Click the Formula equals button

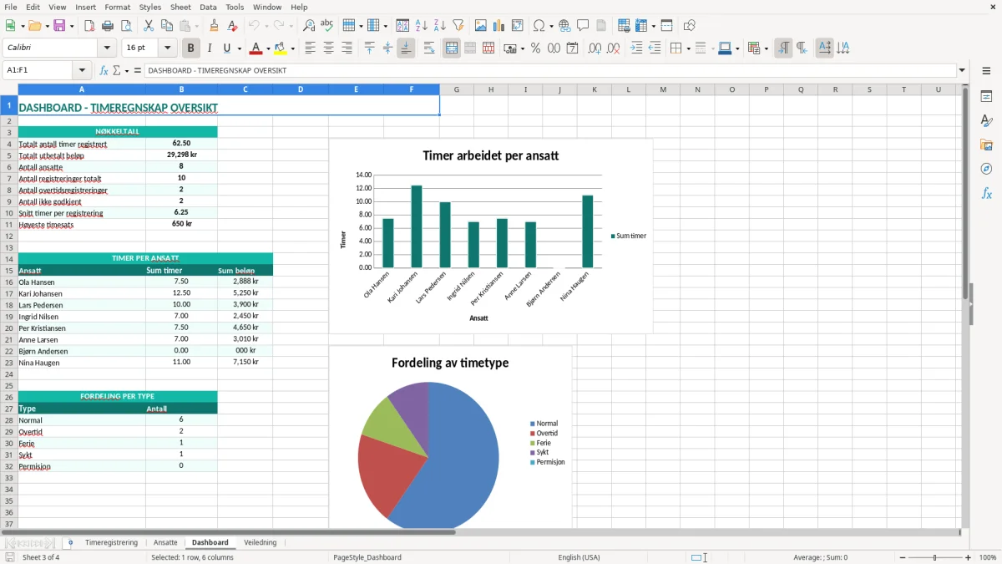click(x=137, y=70)
